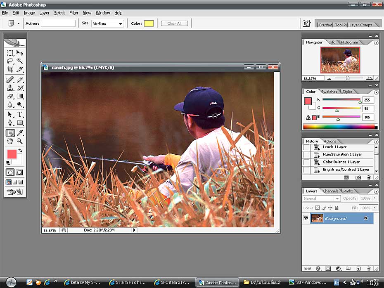Image resolution: width=384 pixels, height=288 pixels.
Task: Switch to the Swatches tab
Action: pyautogui.click(x=329, y=92)
